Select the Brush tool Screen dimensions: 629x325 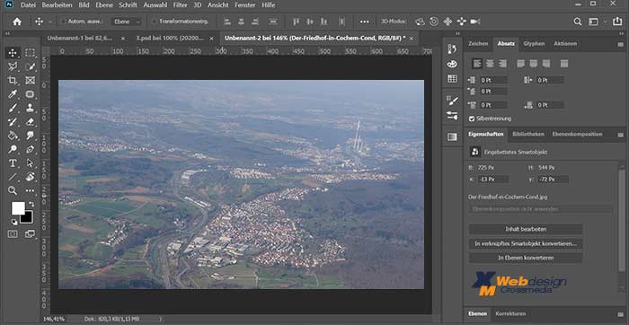click(13, 108)
